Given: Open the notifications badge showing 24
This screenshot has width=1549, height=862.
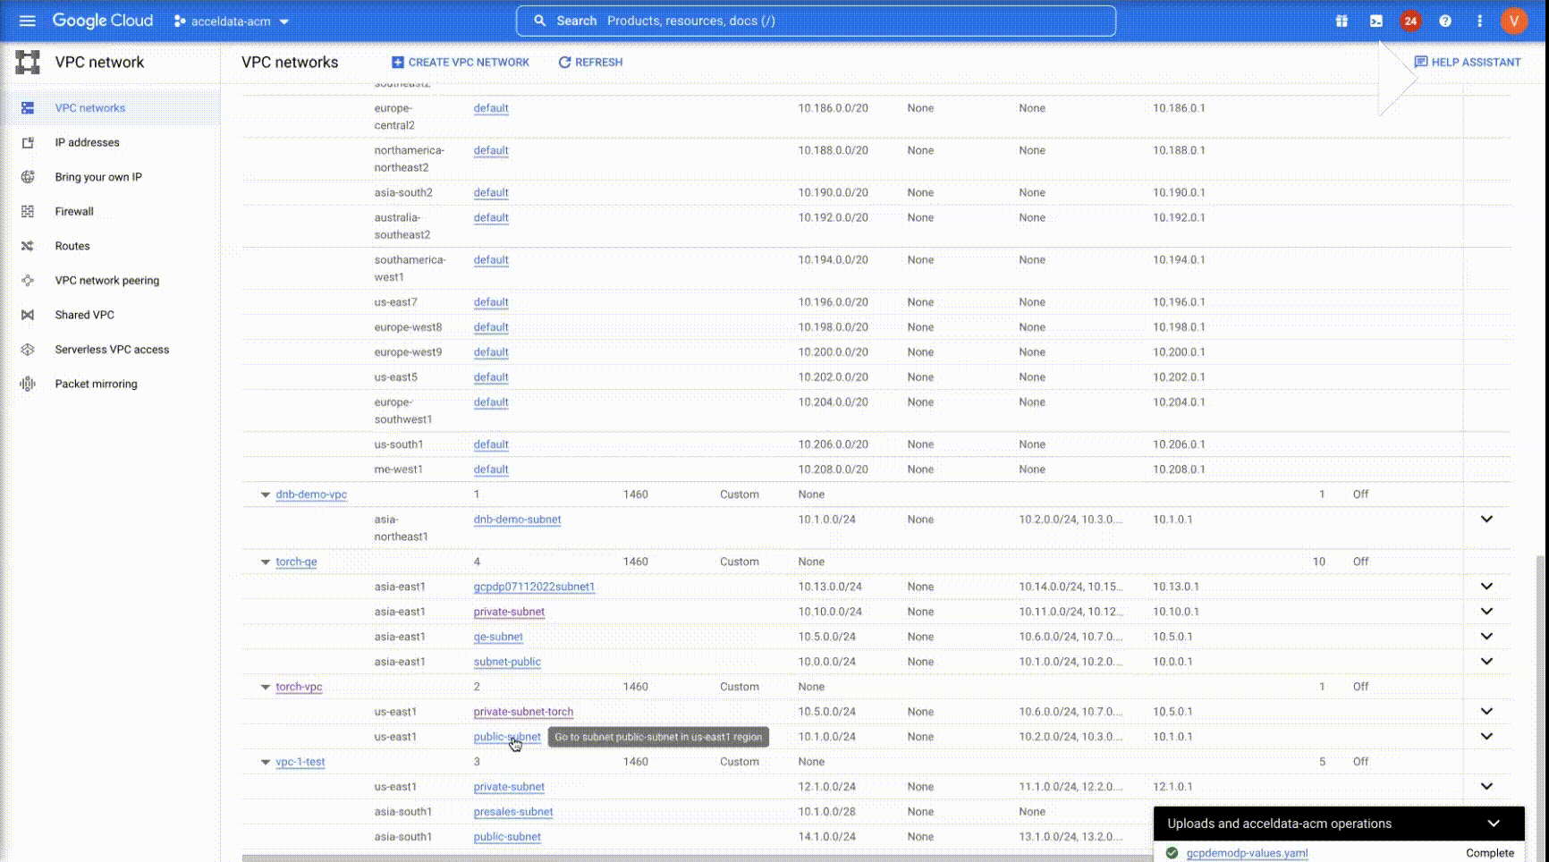Looking at the screenshot, I should point(1410,21).
